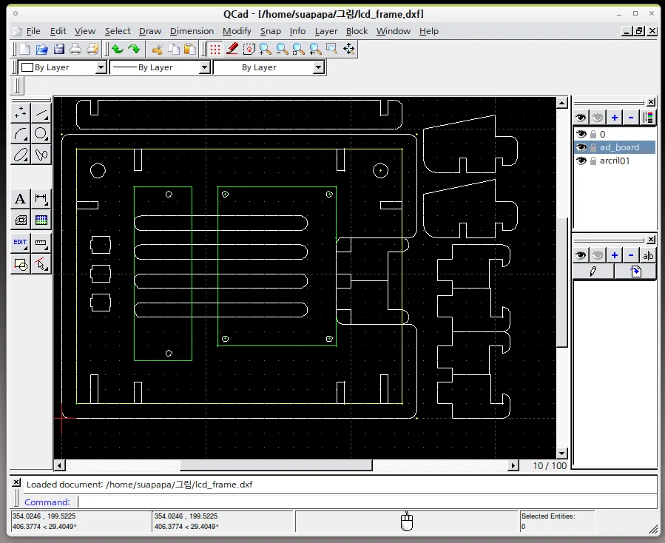This screenshot has height=543, width=665.
Task: Open the Draw menu
Action: tap(150, 31)
